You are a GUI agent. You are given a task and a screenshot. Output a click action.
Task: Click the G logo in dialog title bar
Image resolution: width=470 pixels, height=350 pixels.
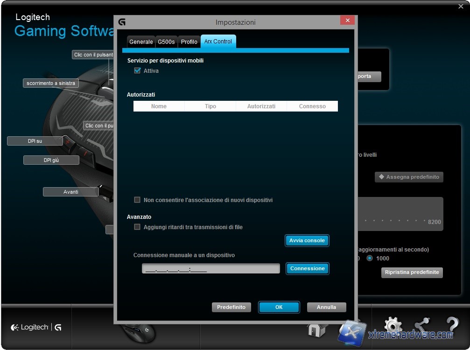pos(122,22)
